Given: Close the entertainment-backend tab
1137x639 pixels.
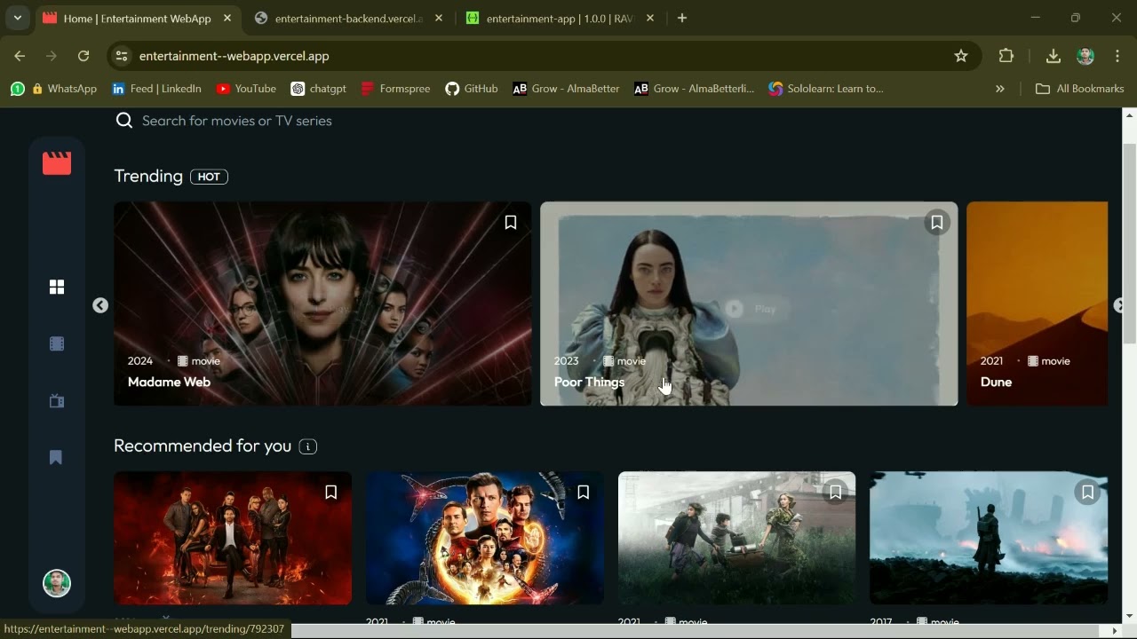Looking at the screenshot, I should tap(439, 18).
